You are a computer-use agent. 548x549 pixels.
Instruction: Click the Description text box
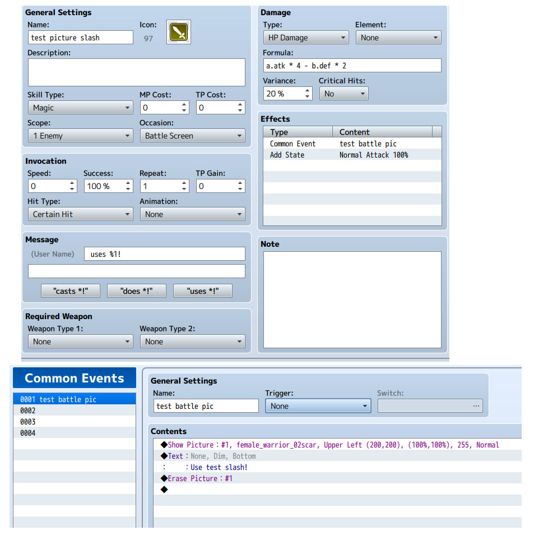137,72
